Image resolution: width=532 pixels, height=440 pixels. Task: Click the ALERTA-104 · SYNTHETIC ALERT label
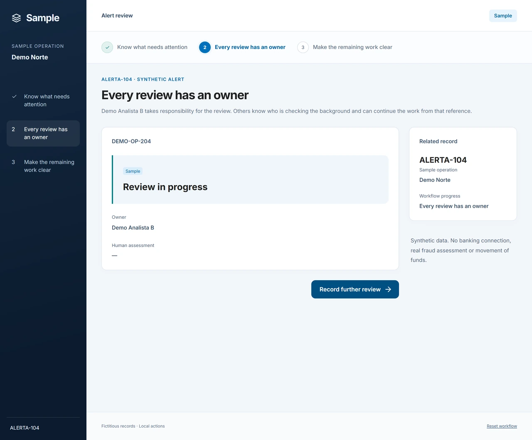click(x=143, y=79)
